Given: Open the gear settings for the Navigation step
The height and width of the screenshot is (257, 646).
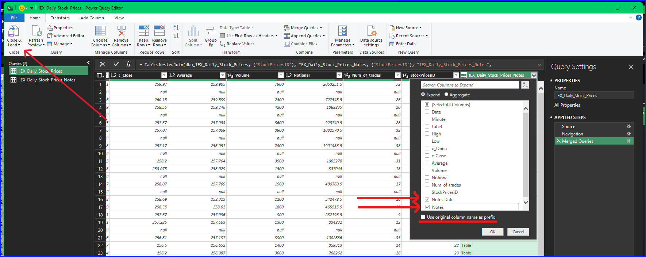Looking at the screenshot, I should point(628,134).
